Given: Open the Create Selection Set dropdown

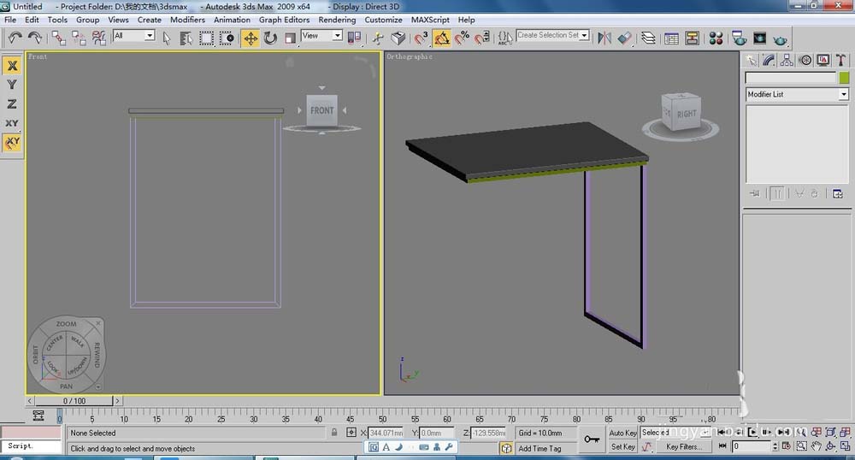Looking at the screenshot, I should tap(585, 36).
